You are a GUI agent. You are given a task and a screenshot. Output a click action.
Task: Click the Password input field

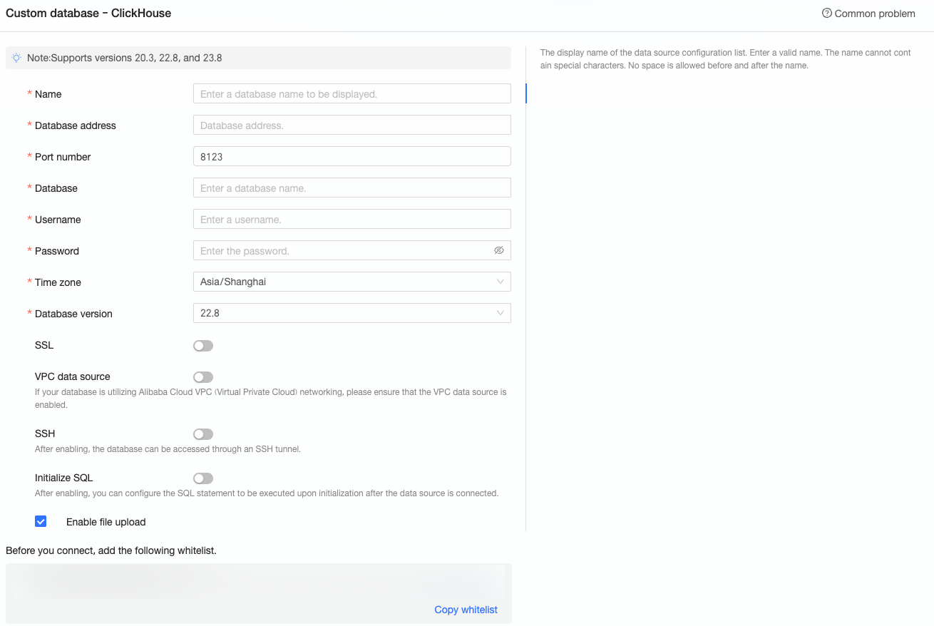coord(352,250)
